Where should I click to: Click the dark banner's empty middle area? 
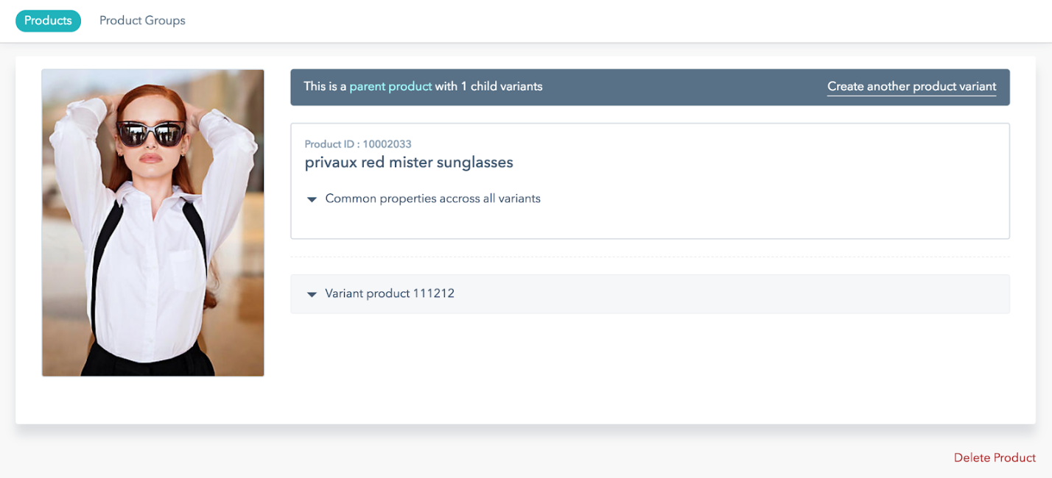[x=685, y=87]
